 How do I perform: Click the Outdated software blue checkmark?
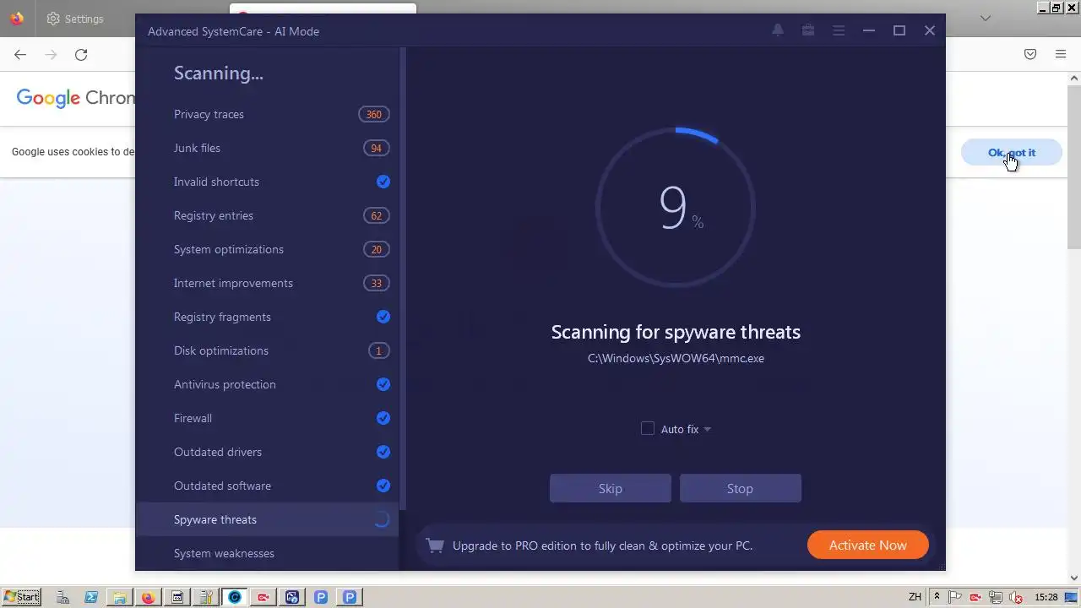pyautogui.click(x=383, y=486)
